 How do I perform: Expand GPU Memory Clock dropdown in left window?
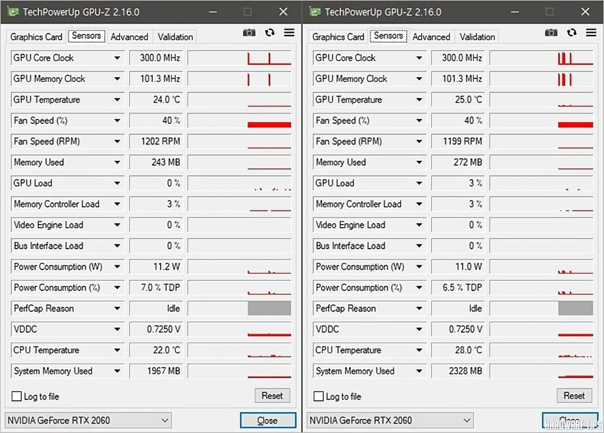click(117, 79)
